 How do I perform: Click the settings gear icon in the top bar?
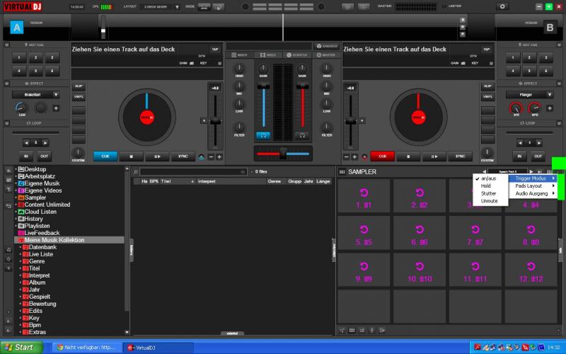[503, 6]
